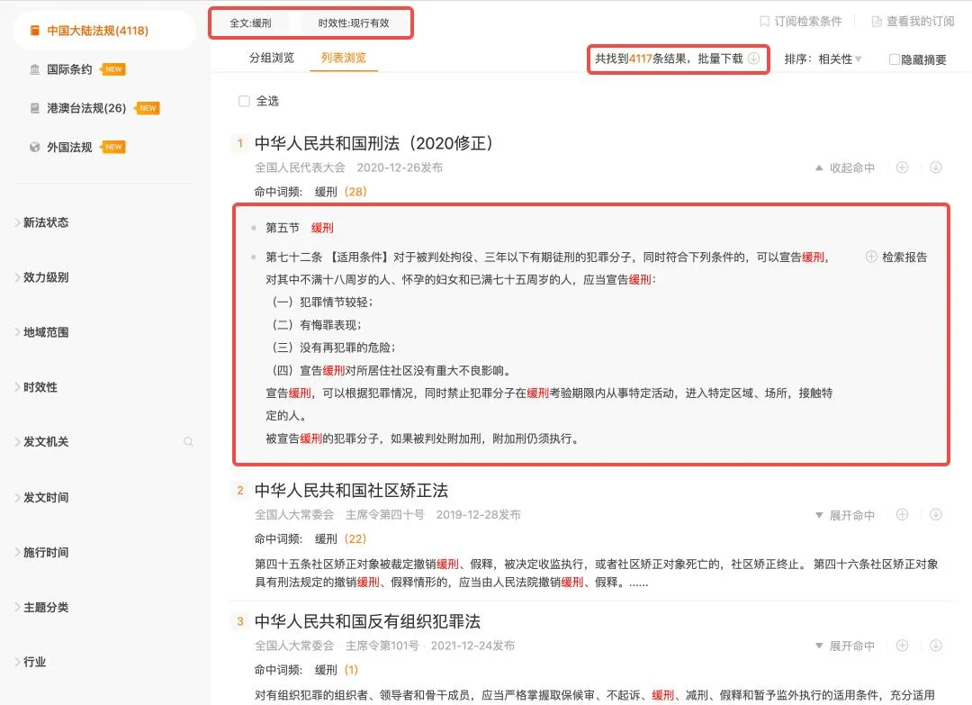Click the plus icon for 中华人民共和国刑法 result
The width and height of the screenshot is (972, 705).
coord(902,167)
